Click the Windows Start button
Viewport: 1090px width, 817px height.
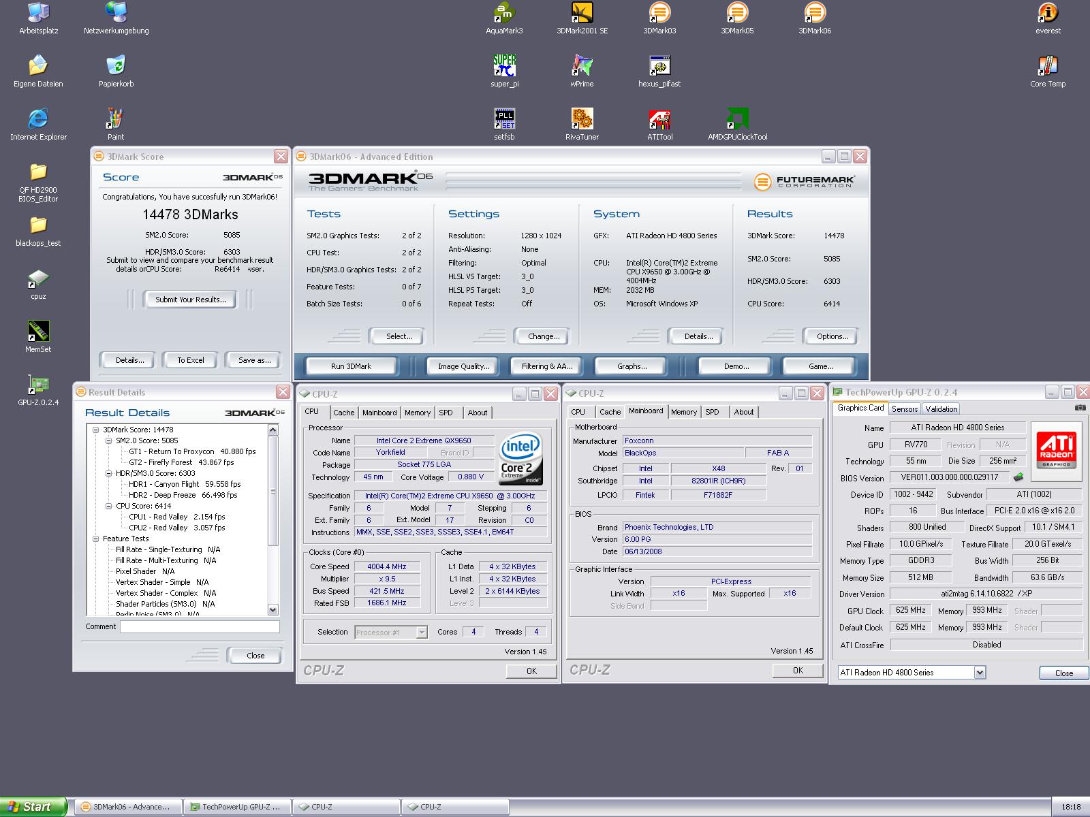tap(33, 807)
